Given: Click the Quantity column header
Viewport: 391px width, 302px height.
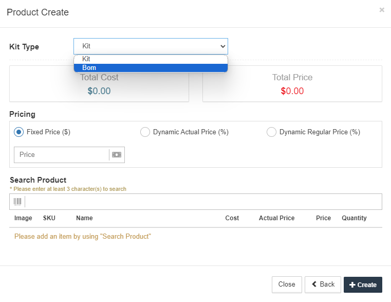Looking at the screenshot, I should 354,218.
